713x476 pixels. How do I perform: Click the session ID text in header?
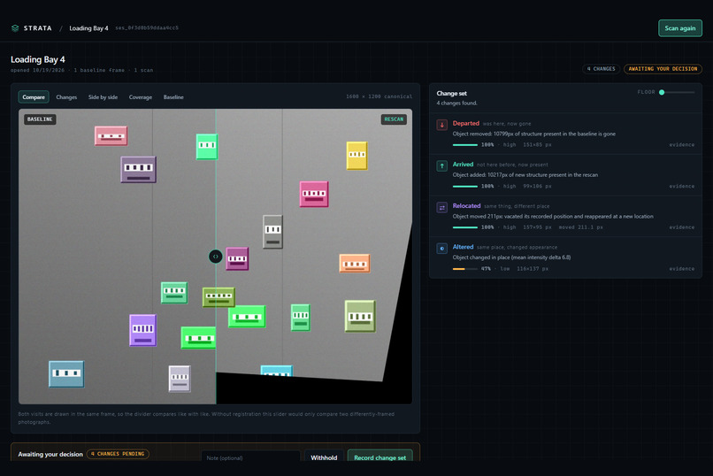click(x=147, y=27)
